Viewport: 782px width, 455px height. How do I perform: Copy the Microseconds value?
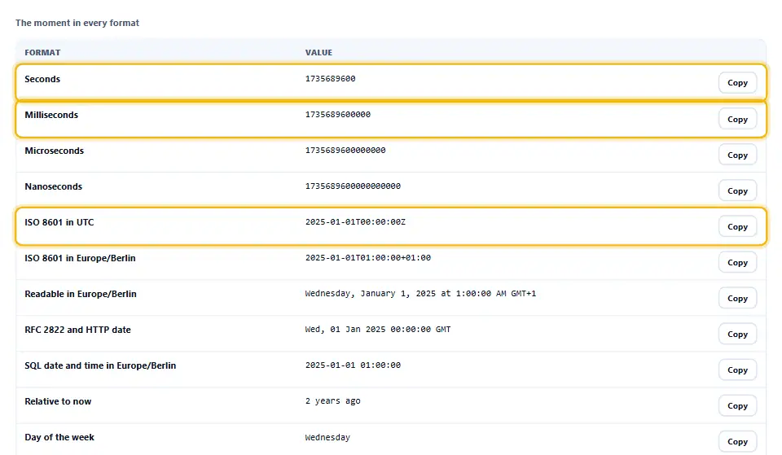pos(737,155)
